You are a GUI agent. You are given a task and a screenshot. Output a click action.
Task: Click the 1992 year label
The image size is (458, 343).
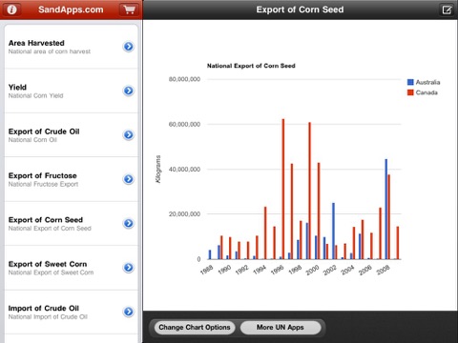pos(241,270)
